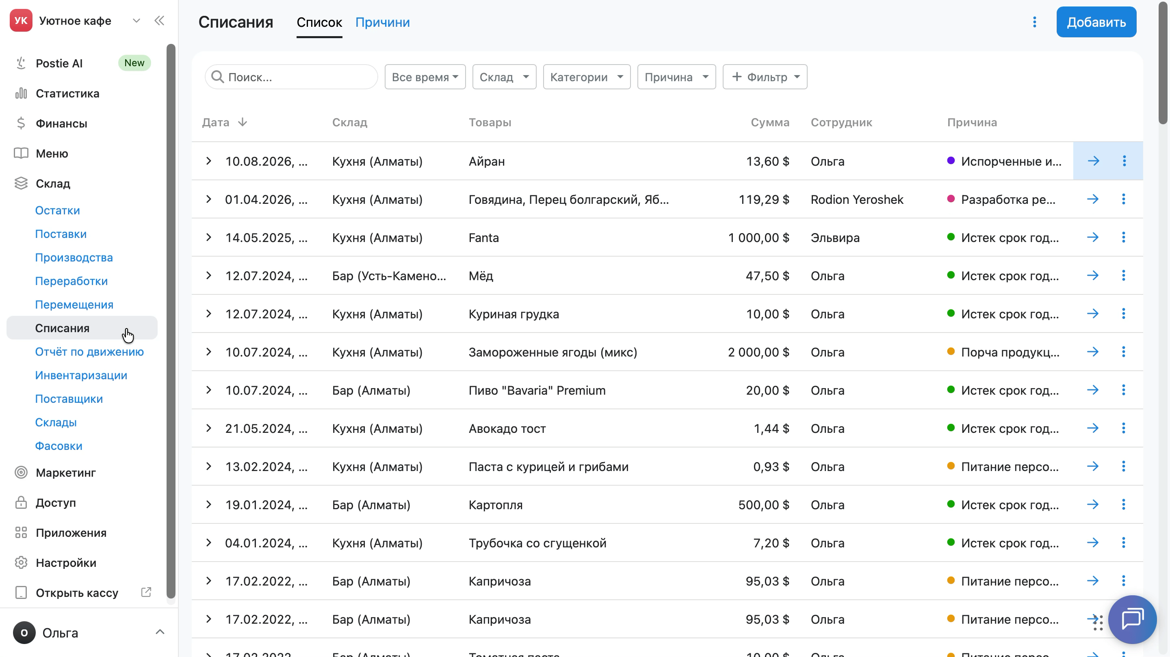
Task: Open the Перемещения link
Action: [74, 305]
